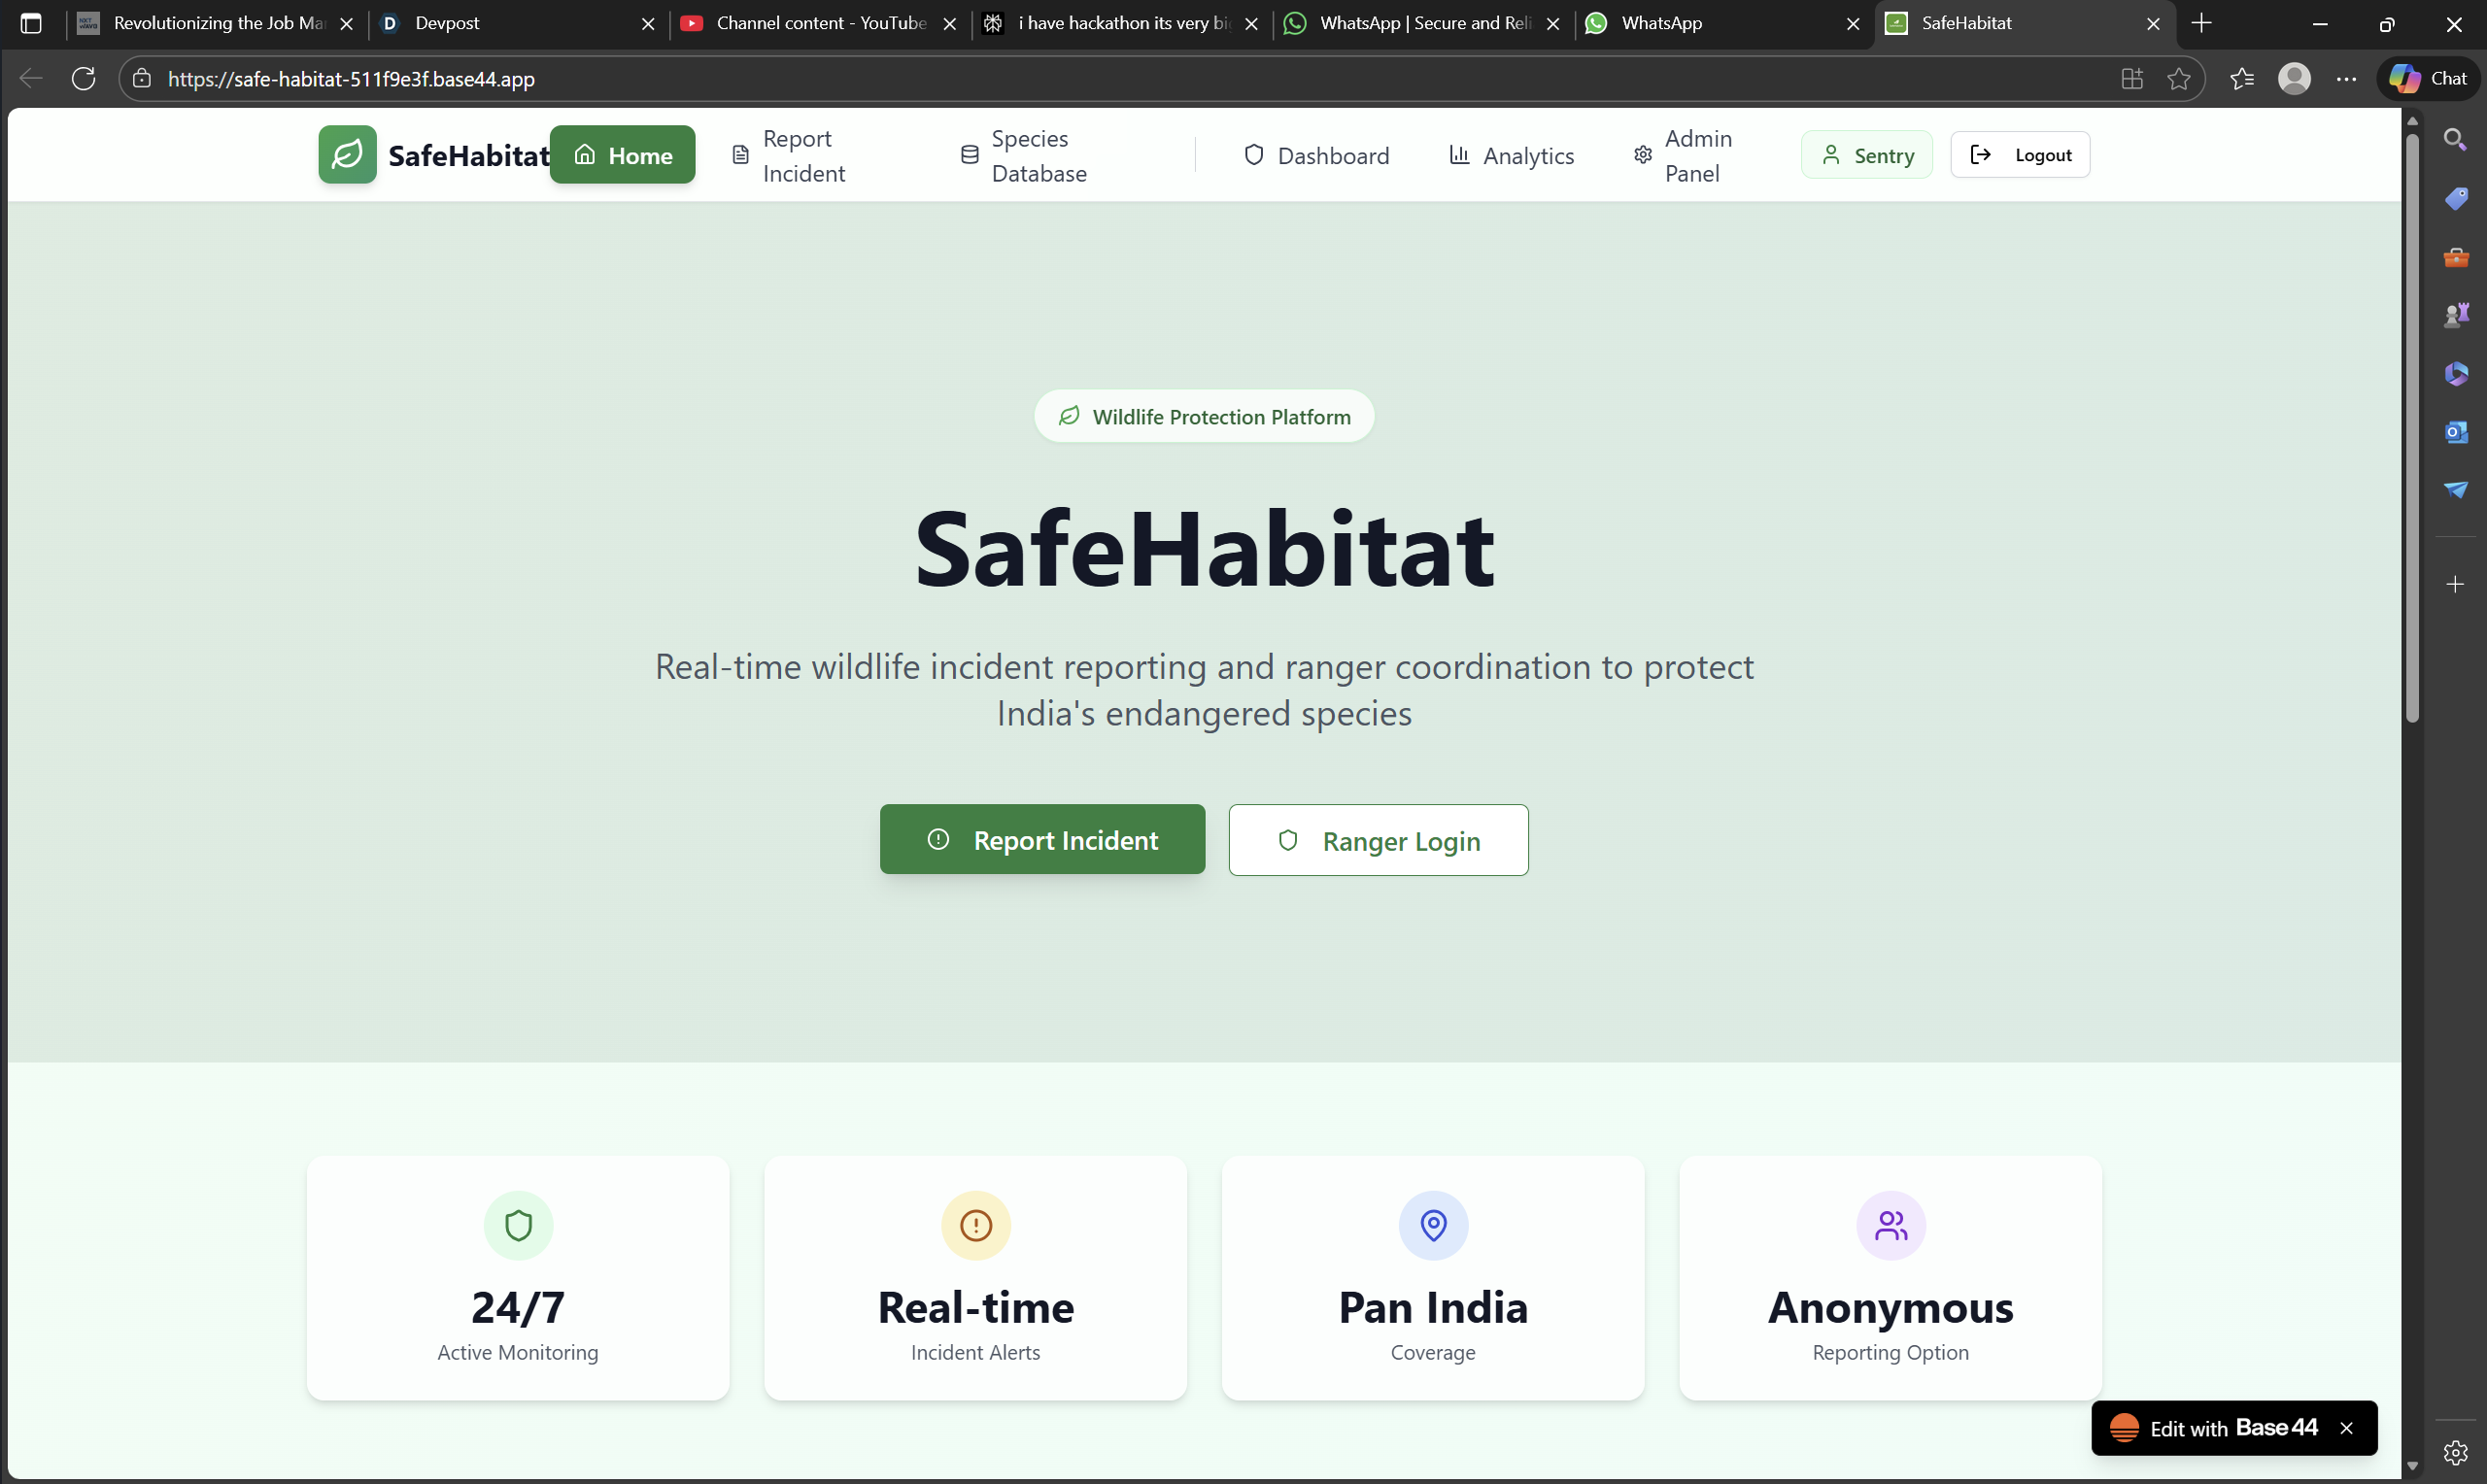Open the Copilot Chat button

(x=2429, y=79)
